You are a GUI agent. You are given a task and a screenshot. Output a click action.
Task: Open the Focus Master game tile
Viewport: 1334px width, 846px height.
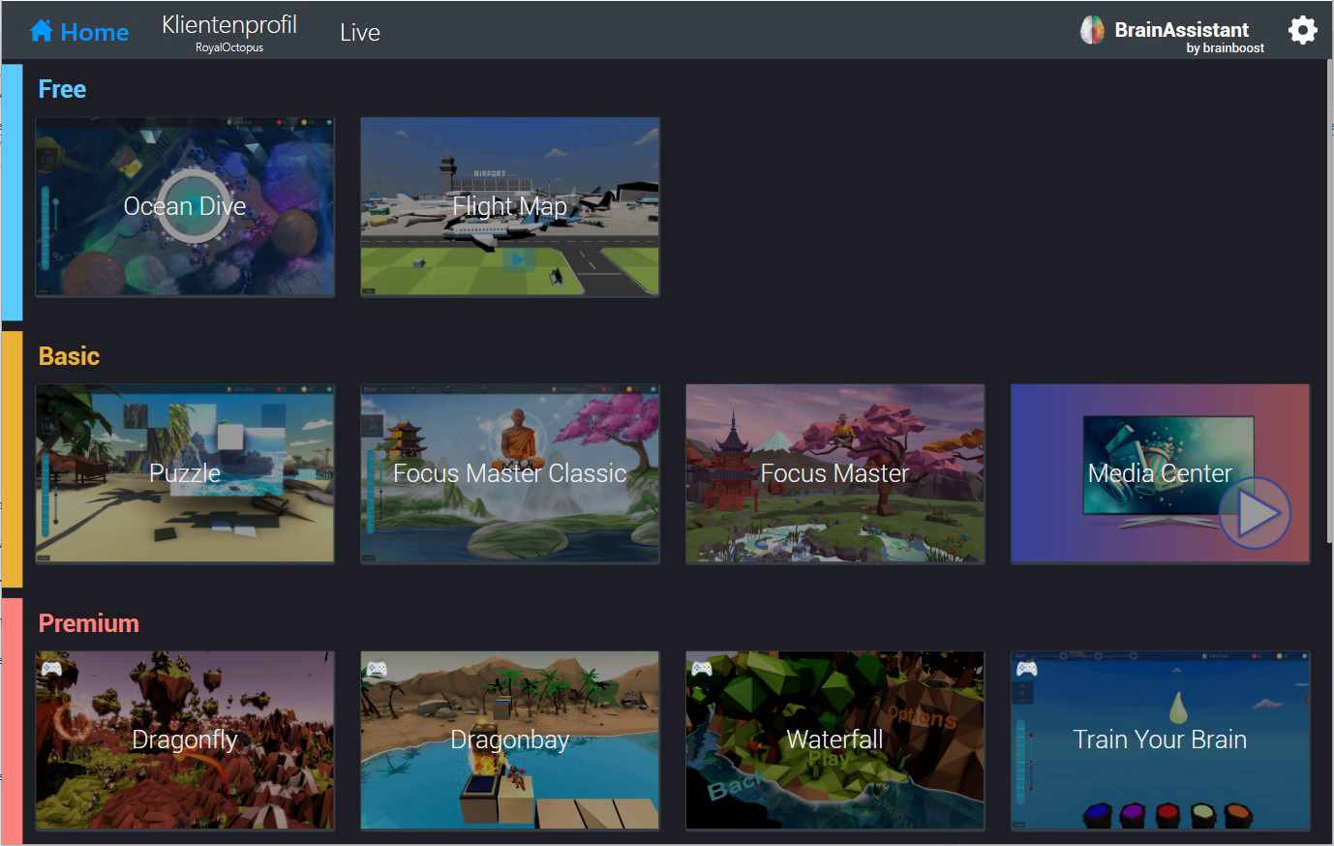tap(834, 473)
